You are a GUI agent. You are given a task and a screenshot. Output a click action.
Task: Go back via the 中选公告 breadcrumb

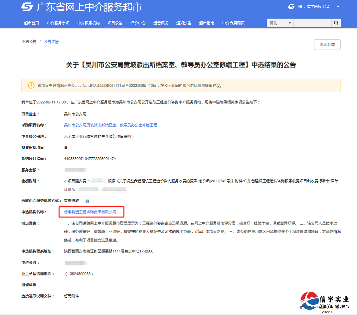[26, 41]
